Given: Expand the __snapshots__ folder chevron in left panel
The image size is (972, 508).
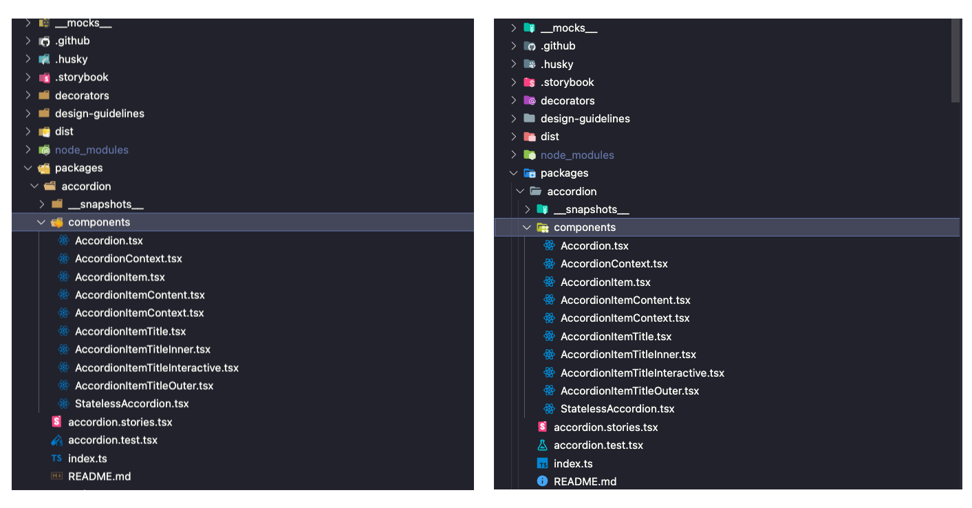Looking at the screenshot, I should pos(41,204).
